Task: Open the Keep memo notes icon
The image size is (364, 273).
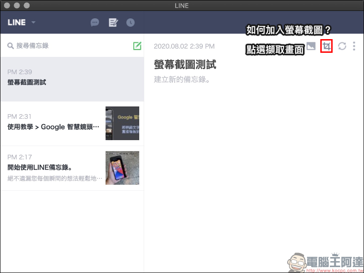Action: 113,22
